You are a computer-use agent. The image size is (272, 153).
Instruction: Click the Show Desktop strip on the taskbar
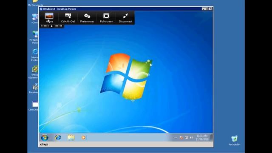[x=211, y=137]
